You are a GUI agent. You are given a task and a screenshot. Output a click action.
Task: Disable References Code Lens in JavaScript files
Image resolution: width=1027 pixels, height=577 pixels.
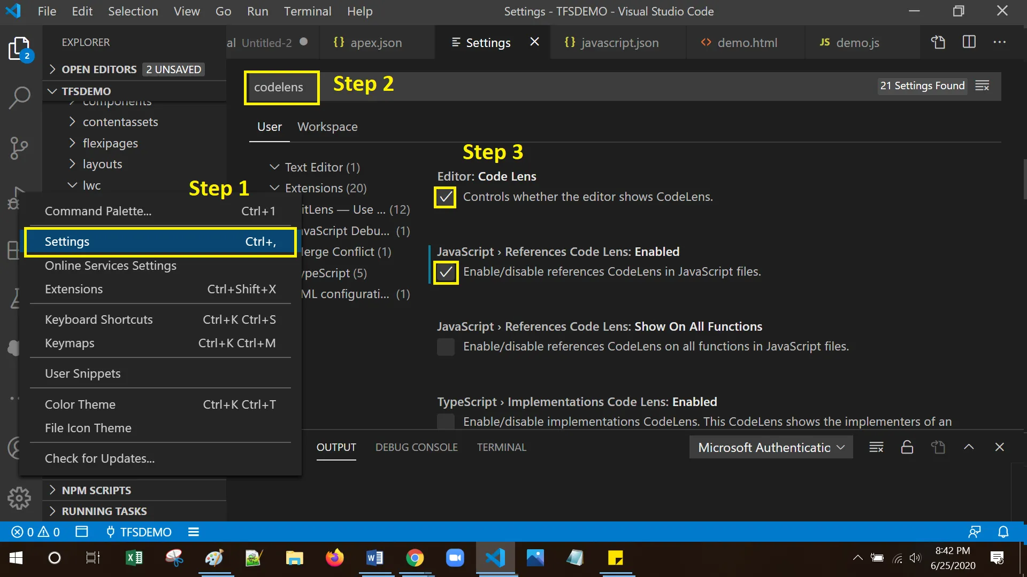tap(446, 272)
